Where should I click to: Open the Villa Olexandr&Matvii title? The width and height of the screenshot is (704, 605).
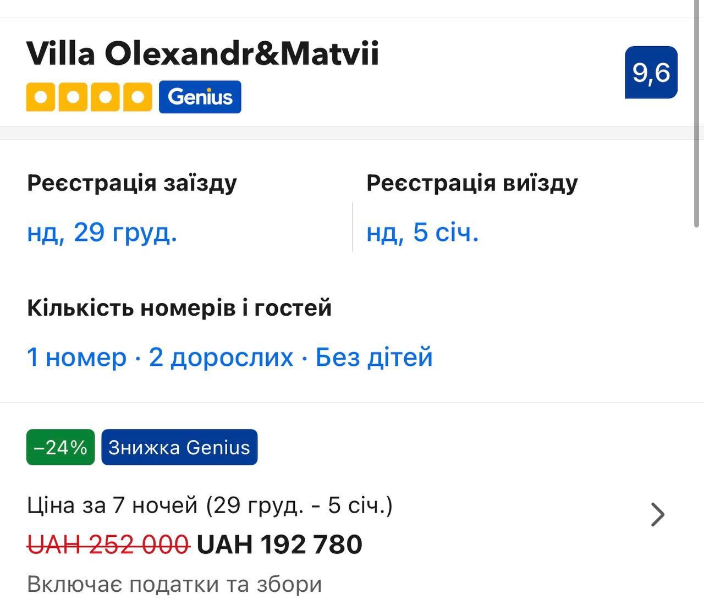click(x=202, y=53)
